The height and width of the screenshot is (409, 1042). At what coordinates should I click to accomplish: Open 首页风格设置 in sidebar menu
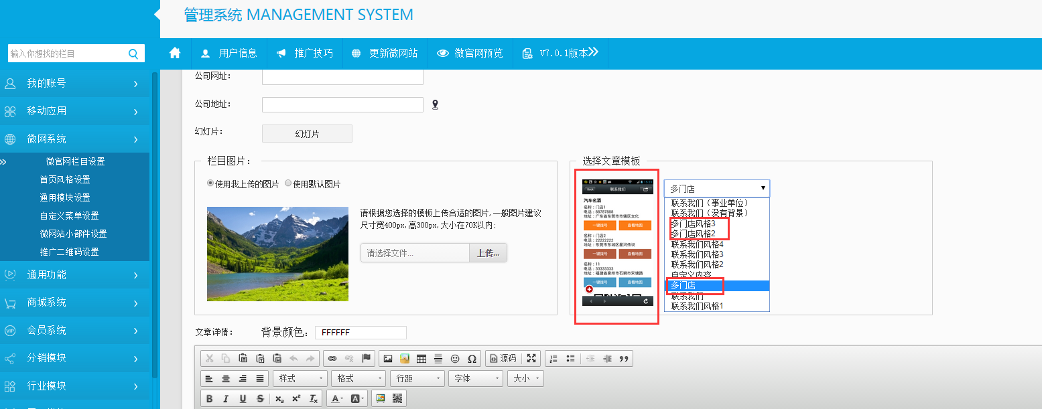click(65, 179)
